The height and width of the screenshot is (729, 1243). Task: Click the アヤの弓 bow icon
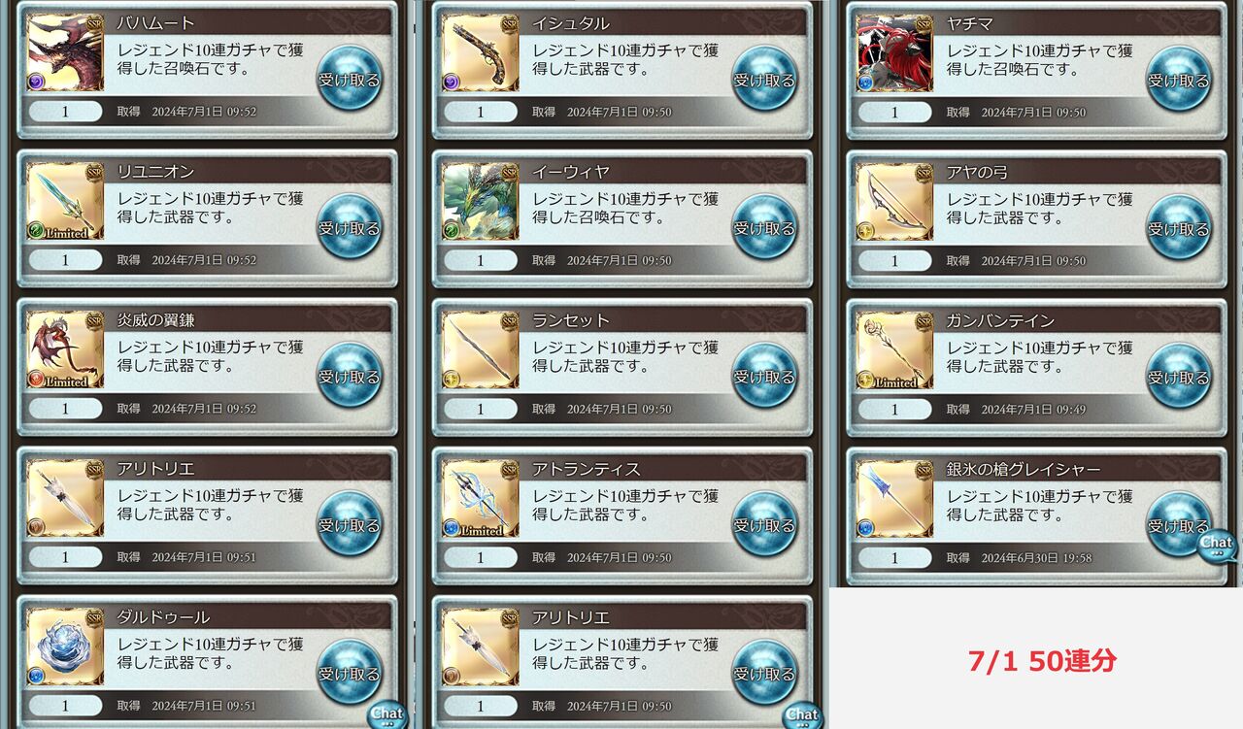tap(894, 202)
